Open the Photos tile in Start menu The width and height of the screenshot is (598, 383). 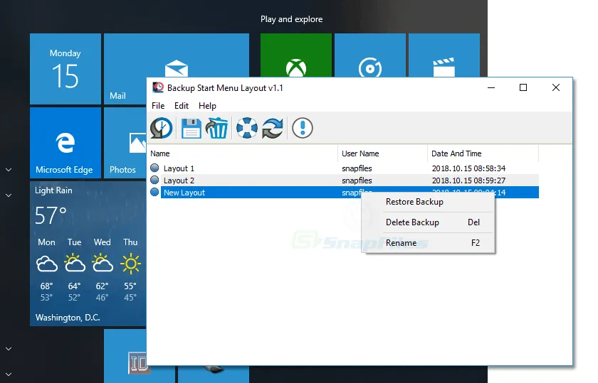(x=125, y=143)
